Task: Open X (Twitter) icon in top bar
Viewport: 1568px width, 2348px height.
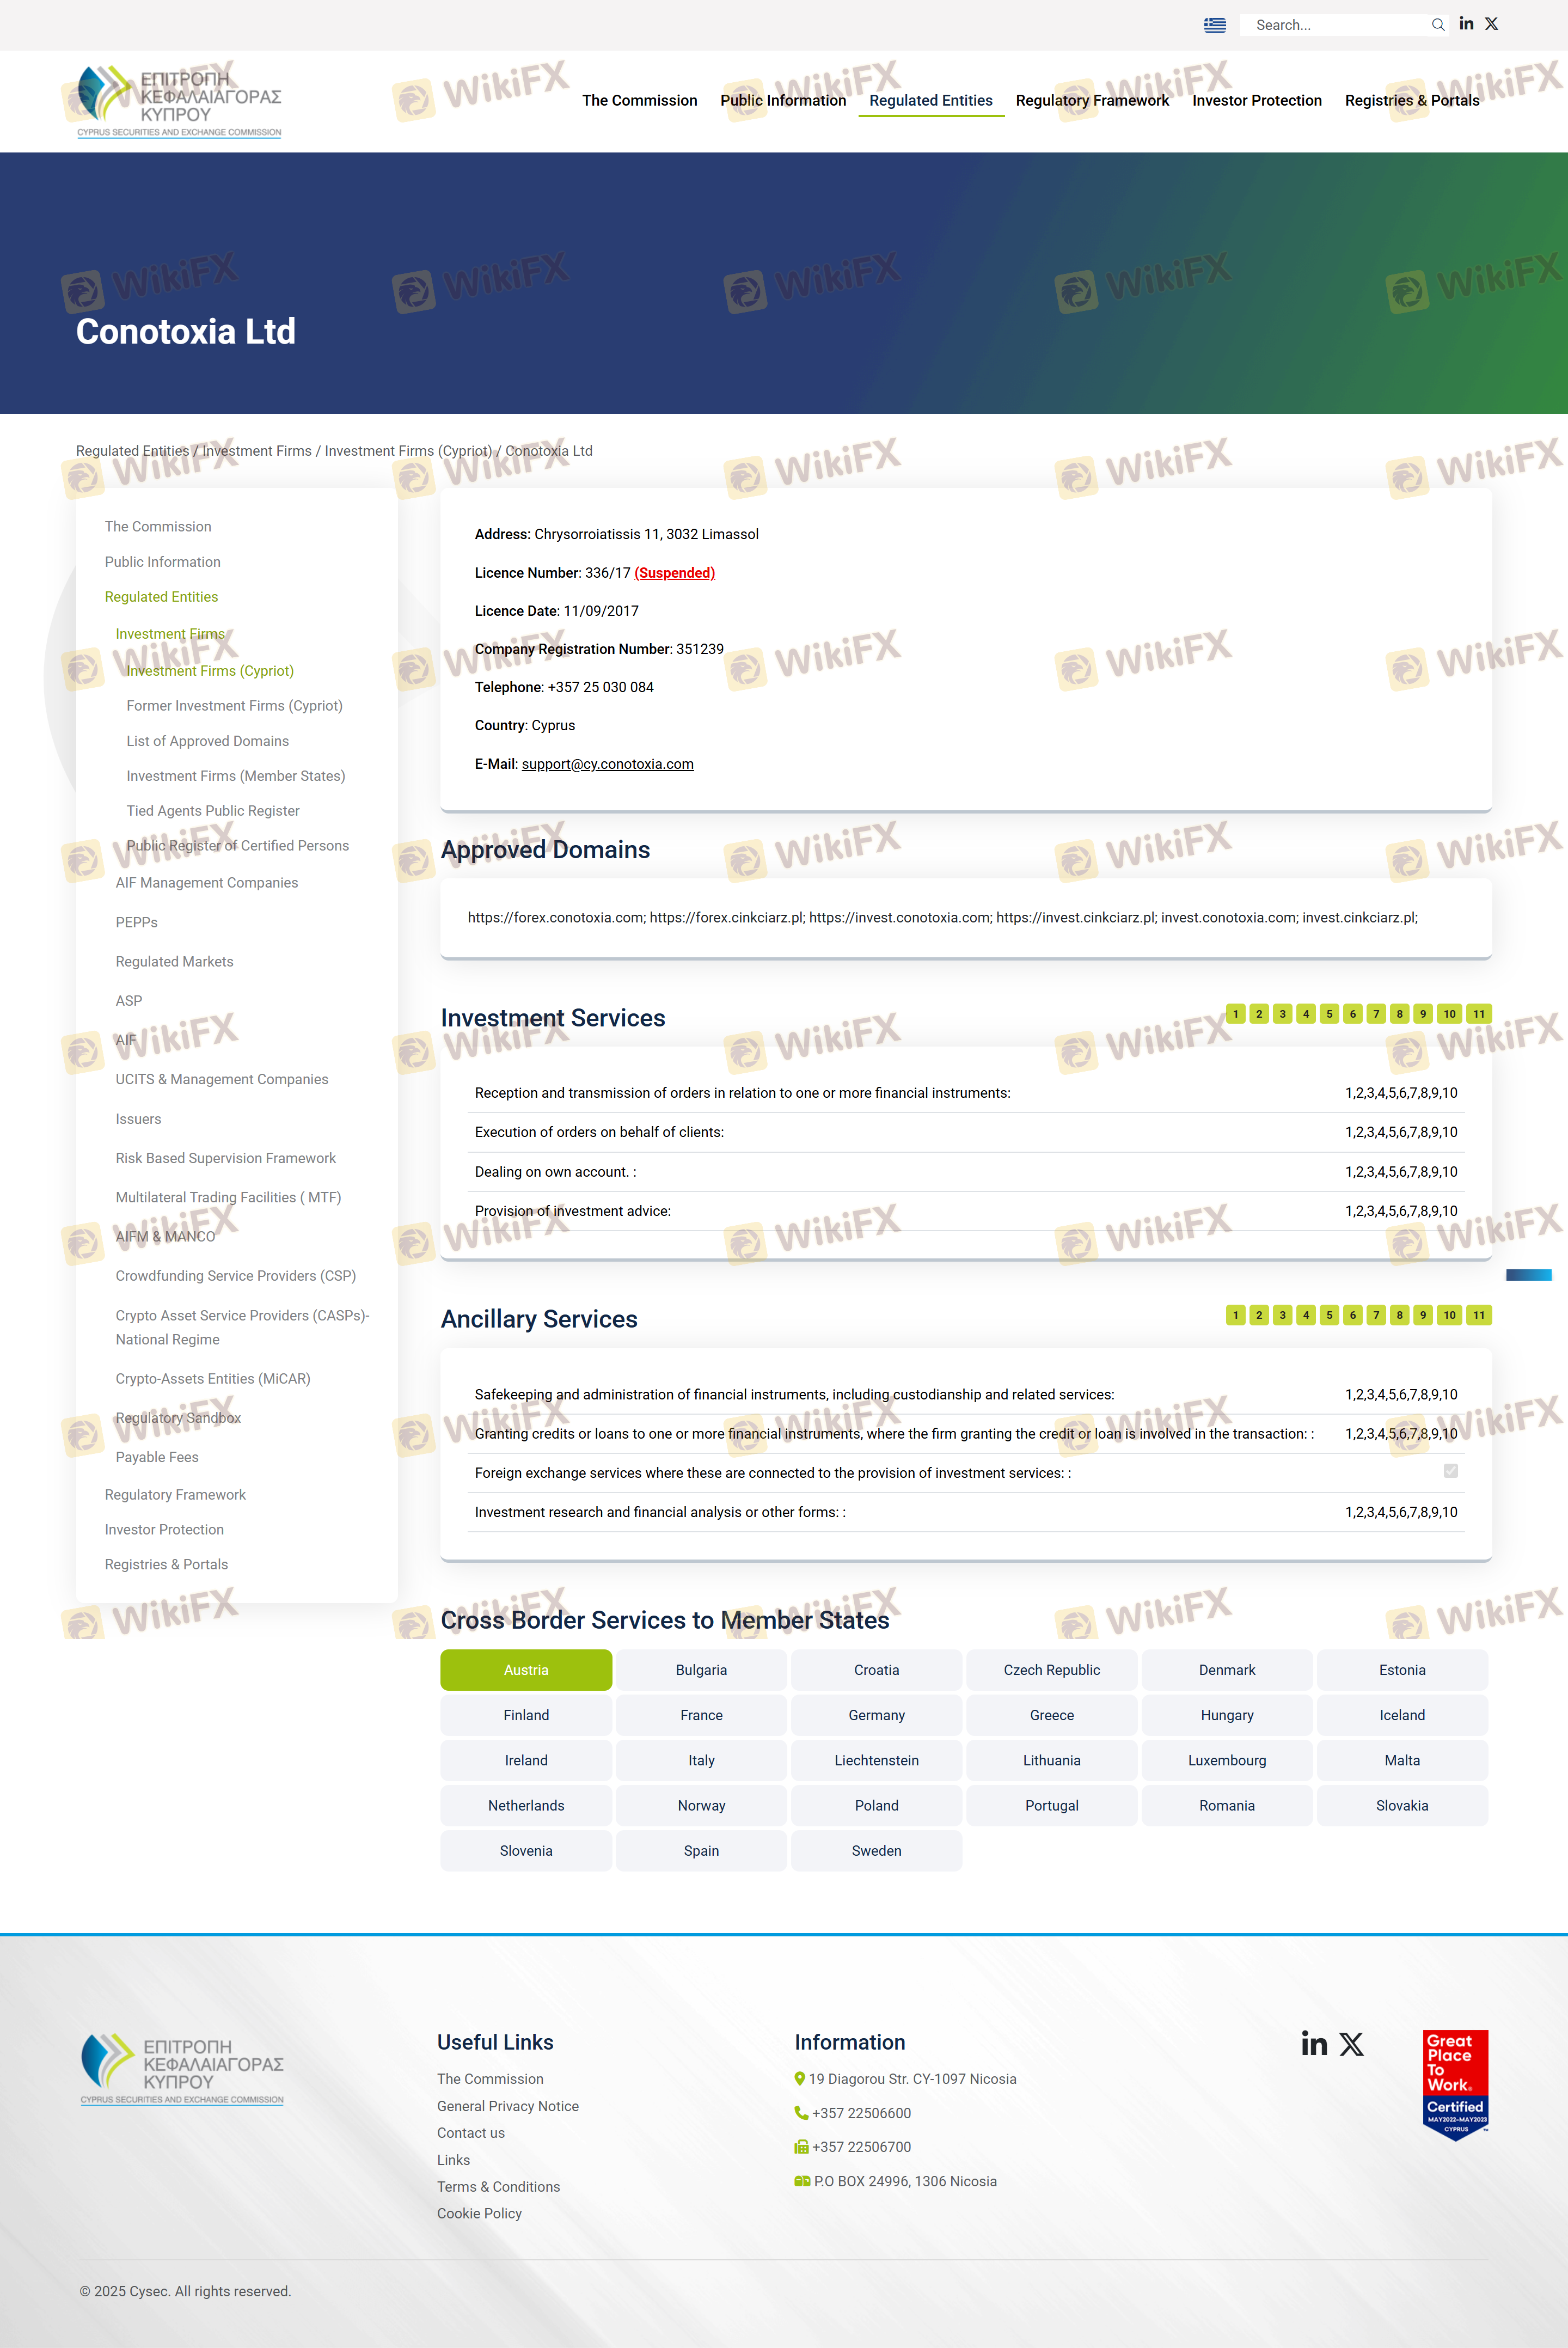Action: pos(1491,24)
